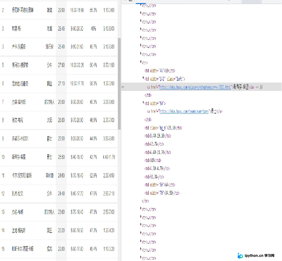Screen dimensions: 282x261
Task: Click points value 27.10
Action: [61, 83]
